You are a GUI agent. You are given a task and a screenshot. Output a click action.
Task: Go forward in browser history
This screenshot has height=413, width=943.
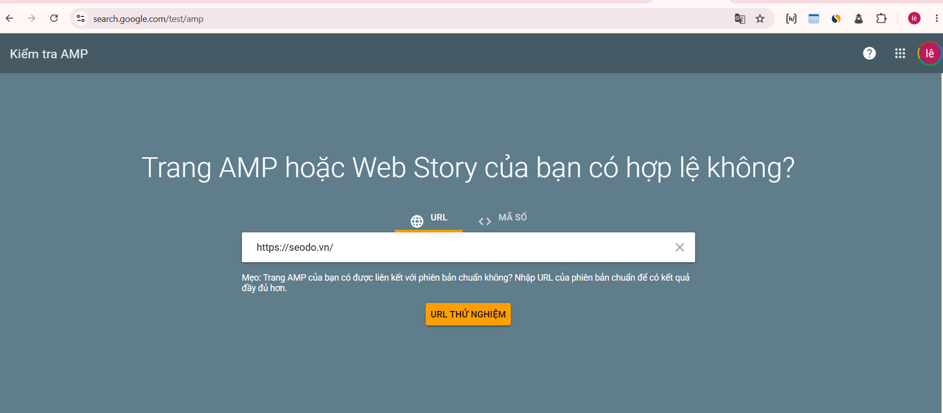click(x=31, y=18)
